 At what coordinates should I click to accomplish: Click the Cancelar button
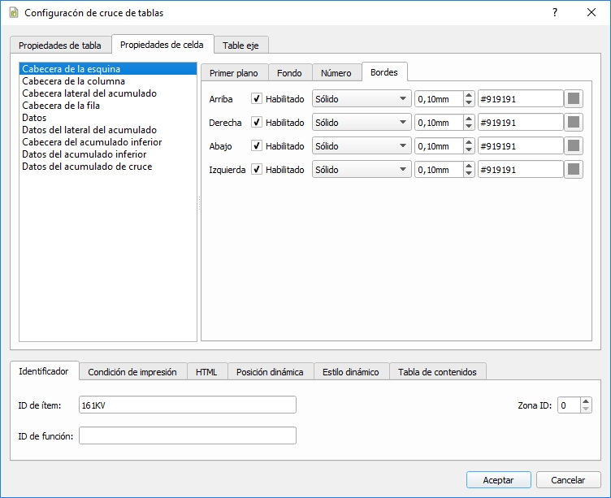(569, 480)
